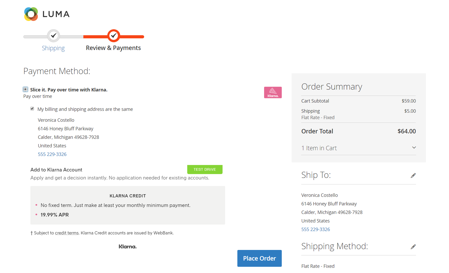Click the Shipping Method heading
Viewport: 449px width, 273px height.
coord(335,246)
